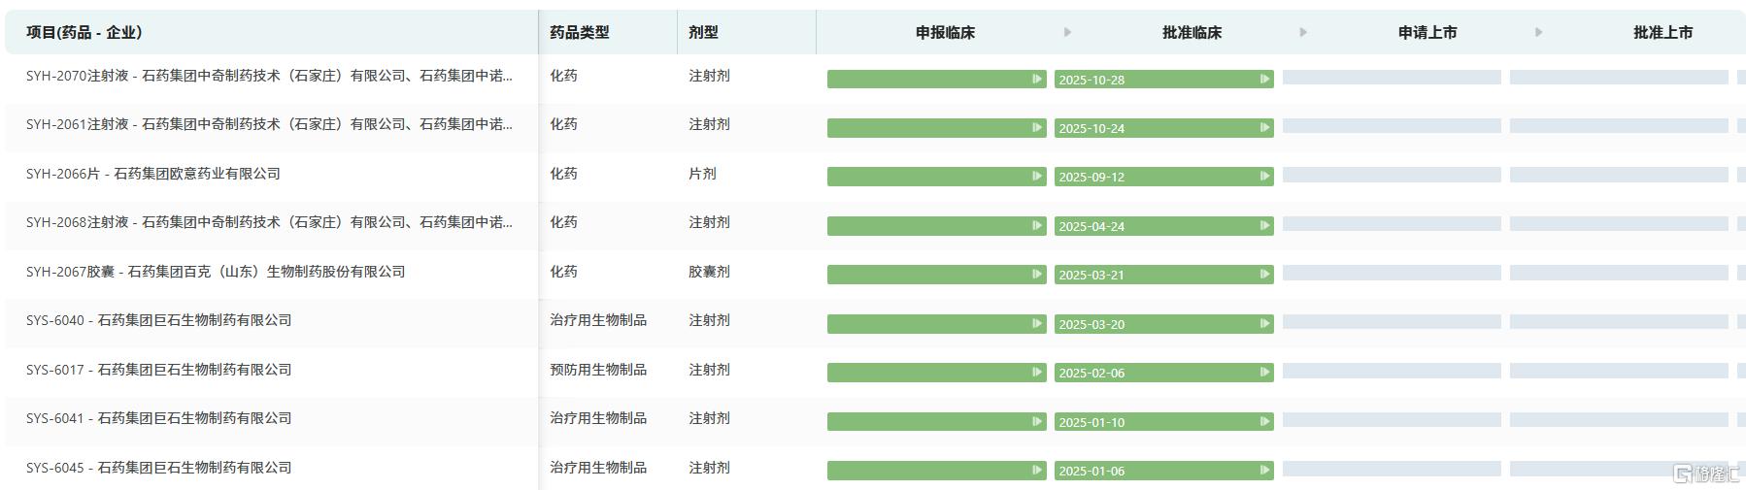Click 2025-01-06 approval bar for SYS-6045
The width and height of the screenshot is (1746, 490).
1163,471
